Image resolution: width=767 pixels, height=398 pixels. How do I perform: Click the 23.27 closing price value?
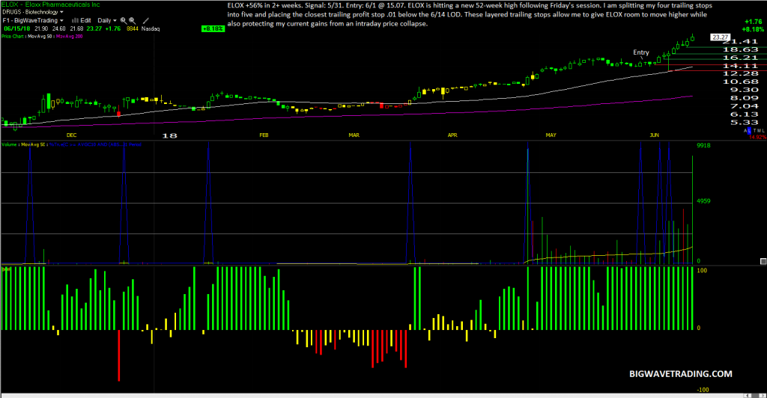pyautogui.click(x=94, y=29)
